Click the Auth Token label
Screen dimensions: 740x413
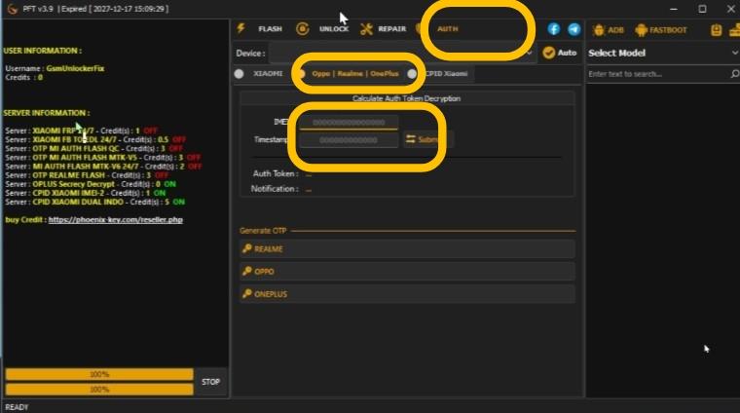point(276,173)
